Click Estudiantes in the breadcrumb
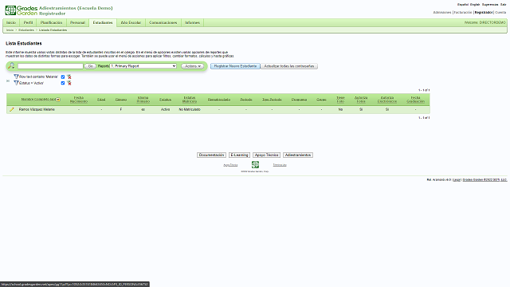The height and width of the screenshot is (287, 510). (26, 30)
